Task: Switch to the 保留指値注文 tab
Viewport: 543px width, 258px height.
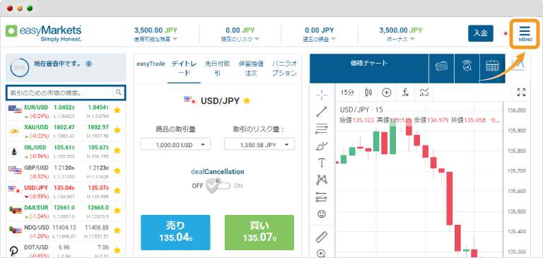Action: [251, 69]
